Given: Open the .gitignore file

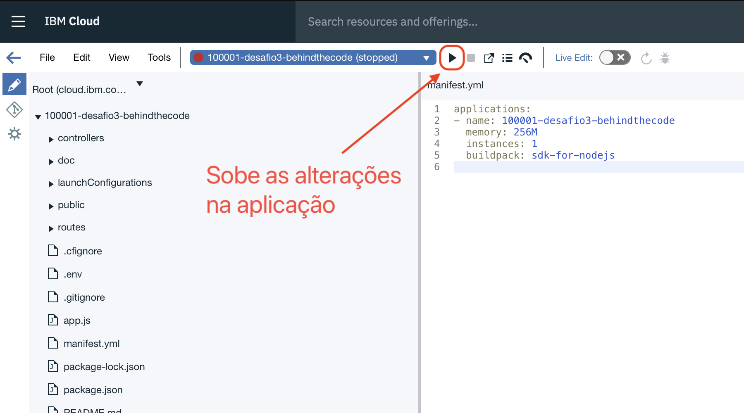Looking at the screenshot, I should point(84,297).
